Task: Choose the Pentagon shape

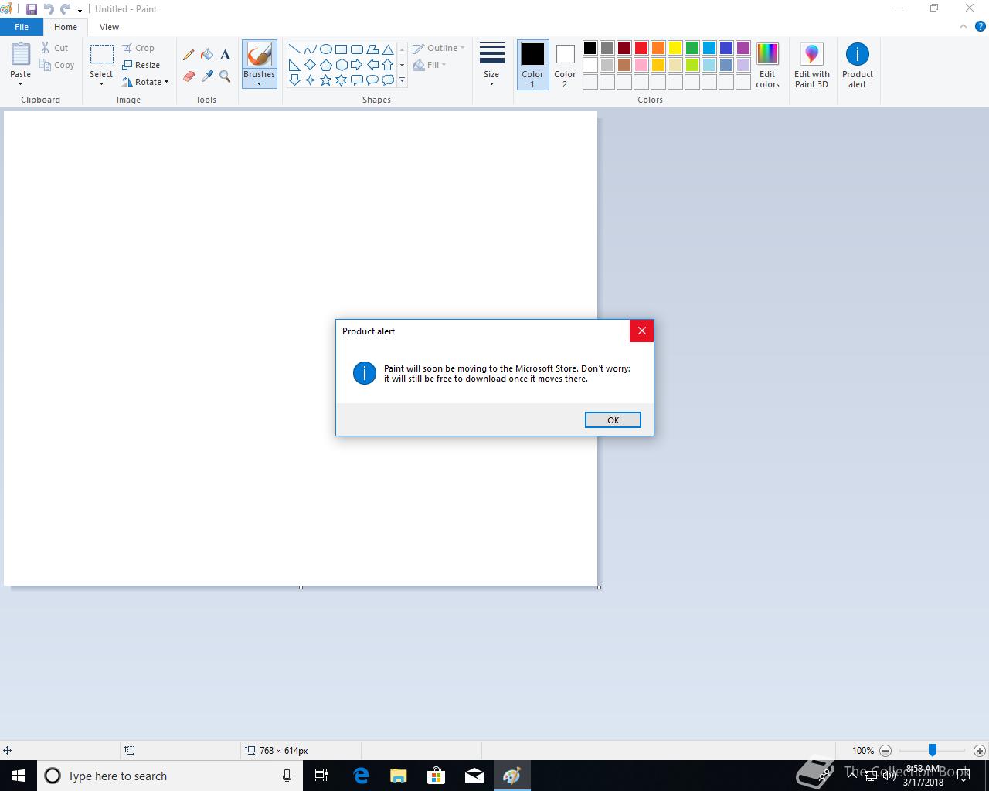Action: [x=325, y=65]
